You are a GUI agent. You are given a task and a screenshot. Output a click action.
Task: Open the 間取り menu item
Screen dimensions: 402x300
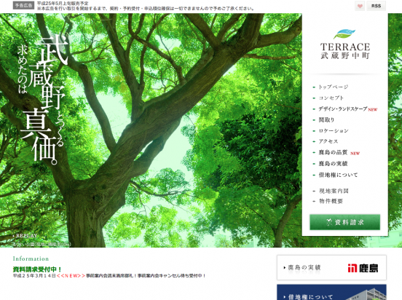coord(326,119)
